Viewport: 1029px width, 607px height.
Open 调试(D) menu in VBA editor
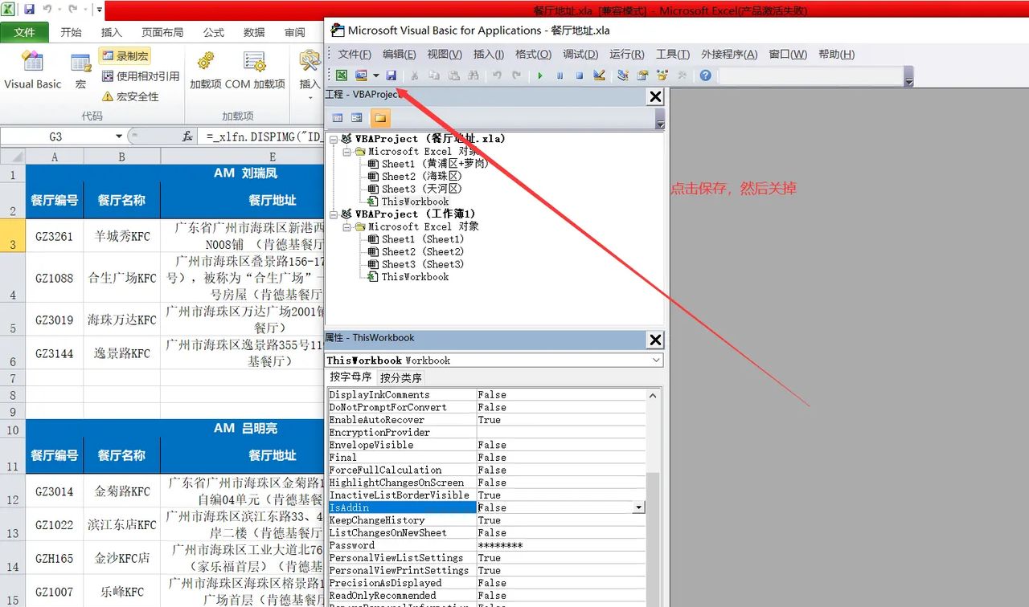[580, 55]
